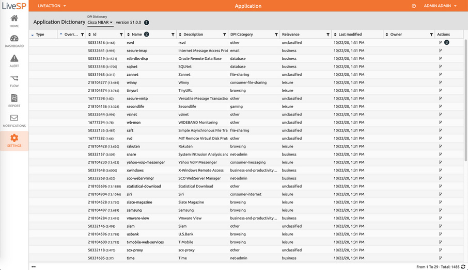This screenshot has height=270, width=468.
Task: Click the sco-websrvrmgr name cell
Action: coord(140,178)
